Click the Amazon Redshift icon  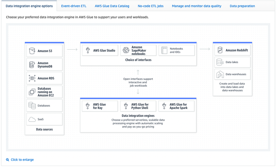220,50
